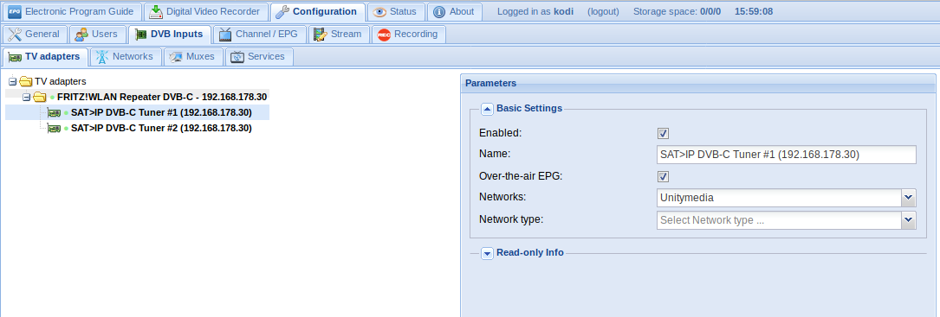Open the About tab
The image size is (940, 317).
pyautogui.click(x=455, y=11)
